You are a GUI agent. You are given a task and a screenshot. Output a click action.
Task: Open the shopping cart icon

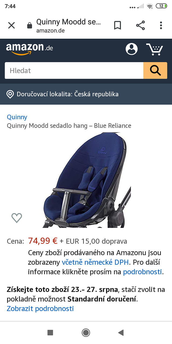point(155,49)
